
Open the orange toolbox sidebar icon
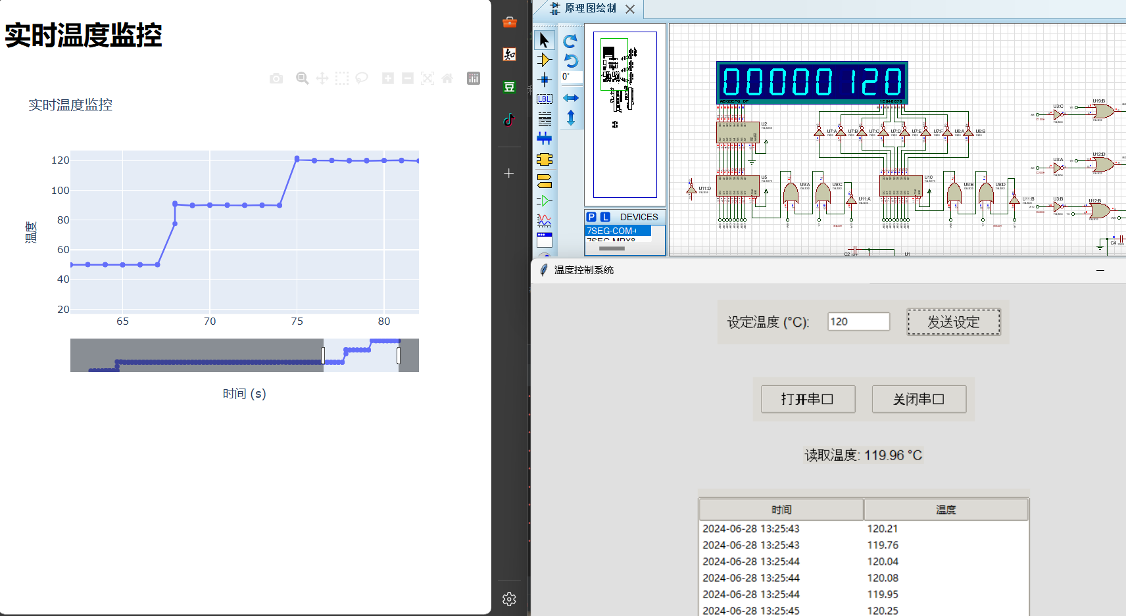(509, 22)
